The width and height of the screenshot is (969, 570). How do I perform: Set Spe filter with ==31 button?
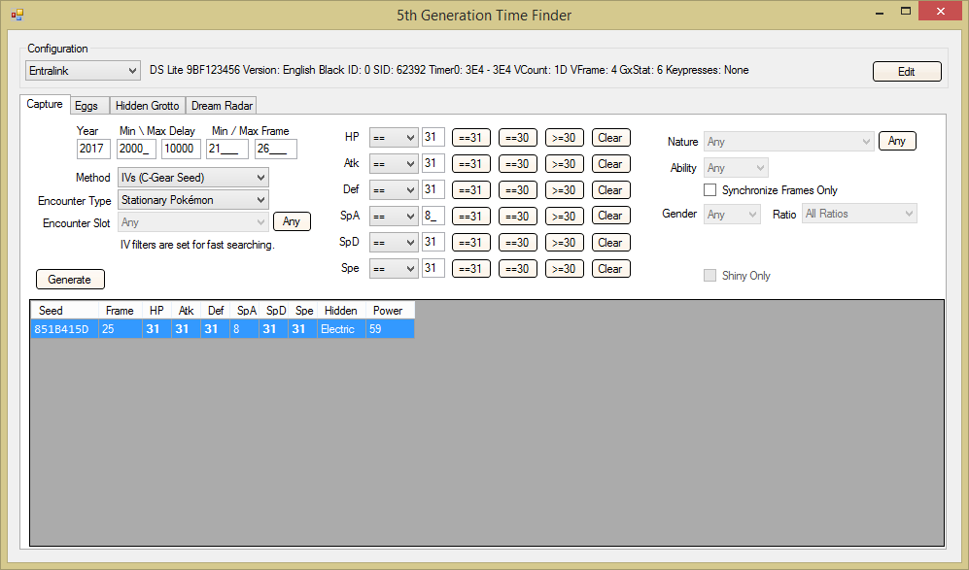[x=471, y=269]
